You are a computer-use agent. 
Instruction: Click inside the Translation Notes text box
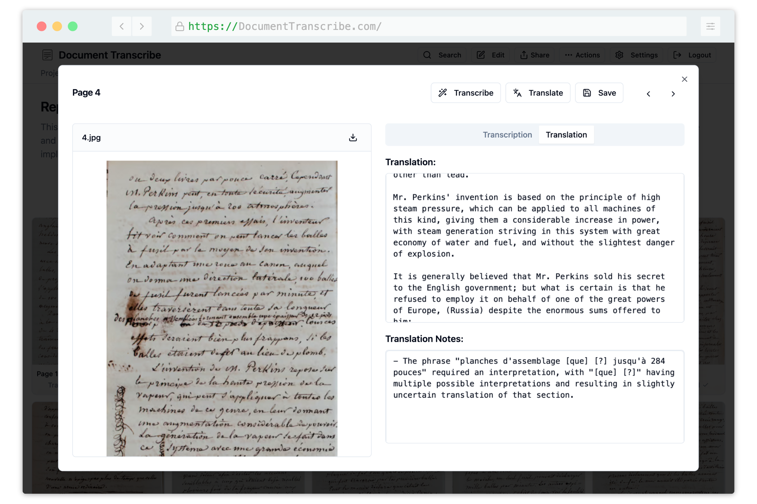[x=534, y=396]
